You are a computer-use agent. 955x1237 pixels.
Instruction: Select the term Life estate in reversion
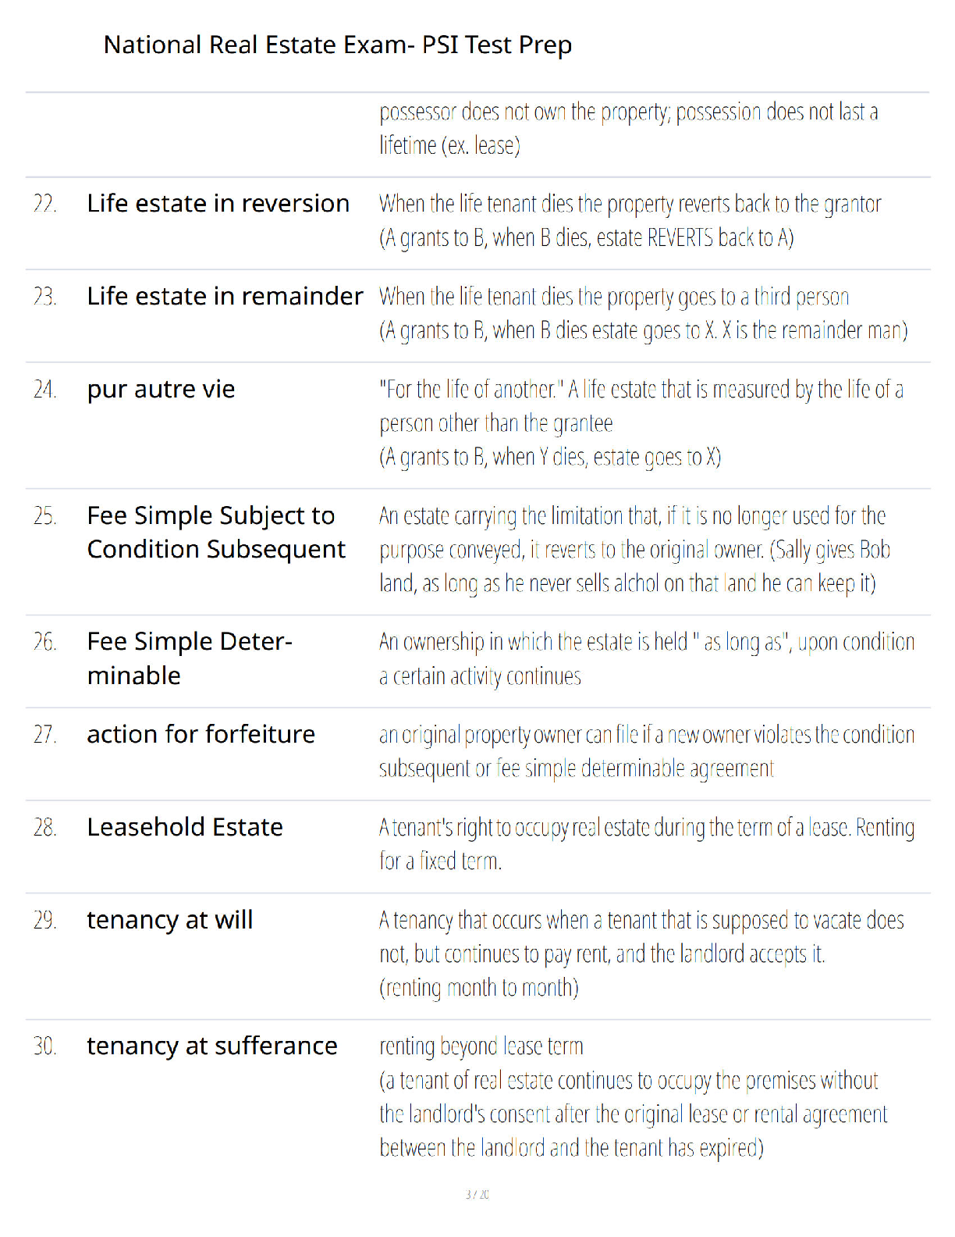coord(218,203)
